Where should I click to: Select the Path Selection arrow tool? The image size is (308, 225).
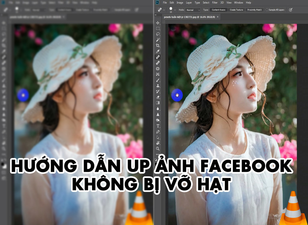tap(158, 137)
